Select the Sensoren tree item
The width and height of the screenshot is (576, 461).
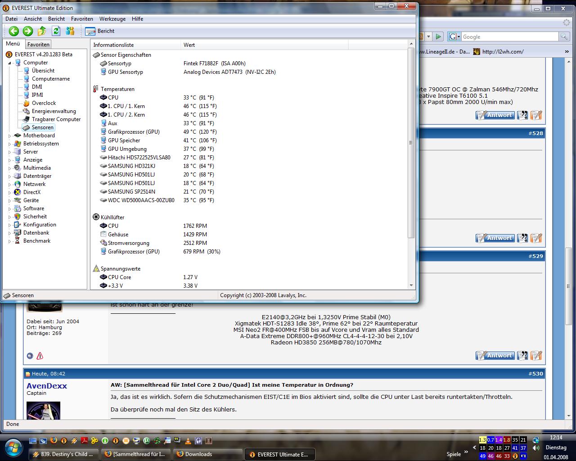[x=43, y=127]
